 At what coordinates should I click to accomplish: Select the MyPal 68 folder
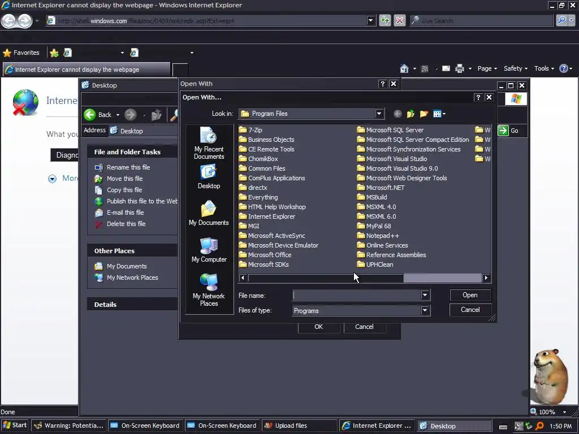(x=374, y=226)
